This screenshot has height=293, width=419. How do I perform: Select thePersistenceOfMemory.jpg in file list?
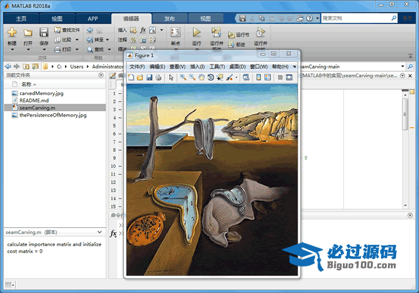53,115
